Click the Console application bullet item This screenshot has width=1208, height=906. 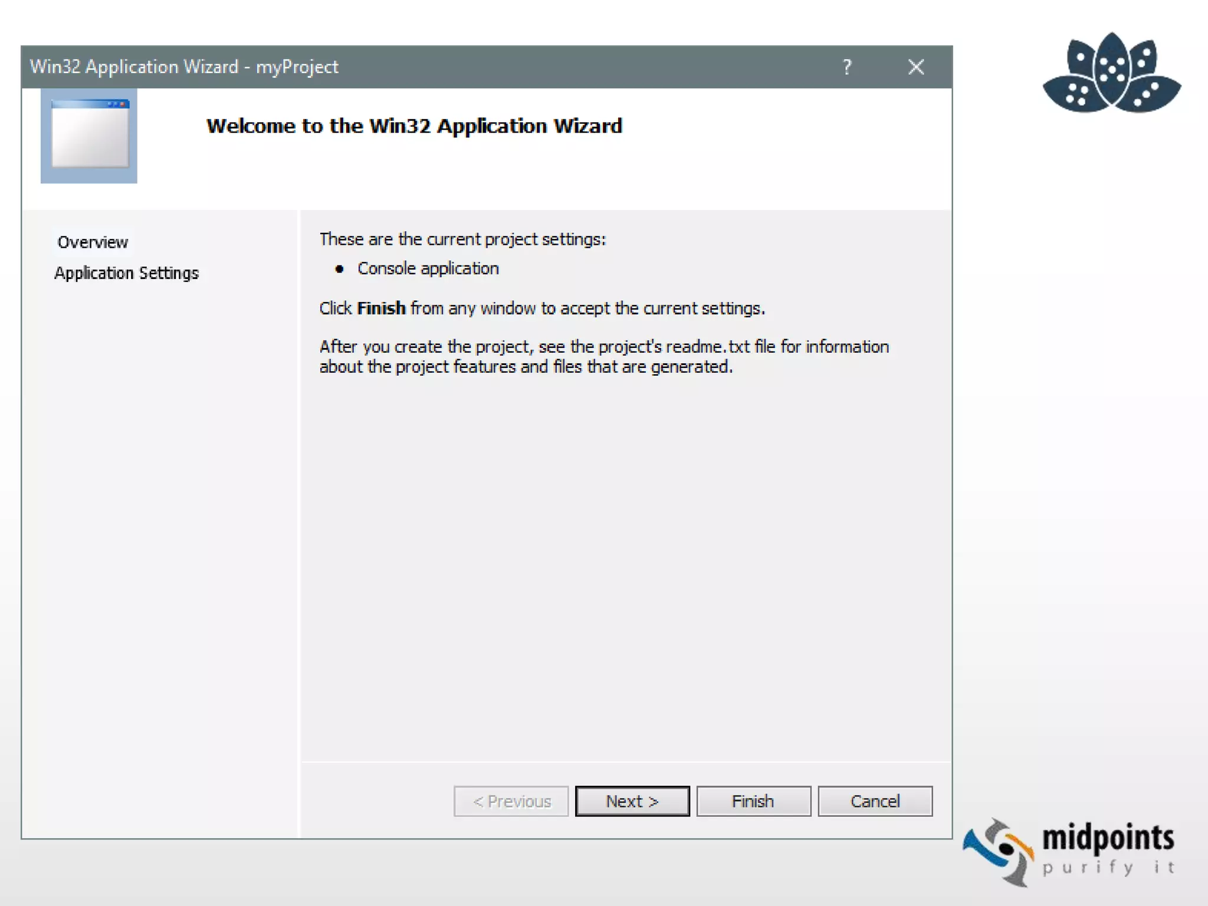(428, 268)
